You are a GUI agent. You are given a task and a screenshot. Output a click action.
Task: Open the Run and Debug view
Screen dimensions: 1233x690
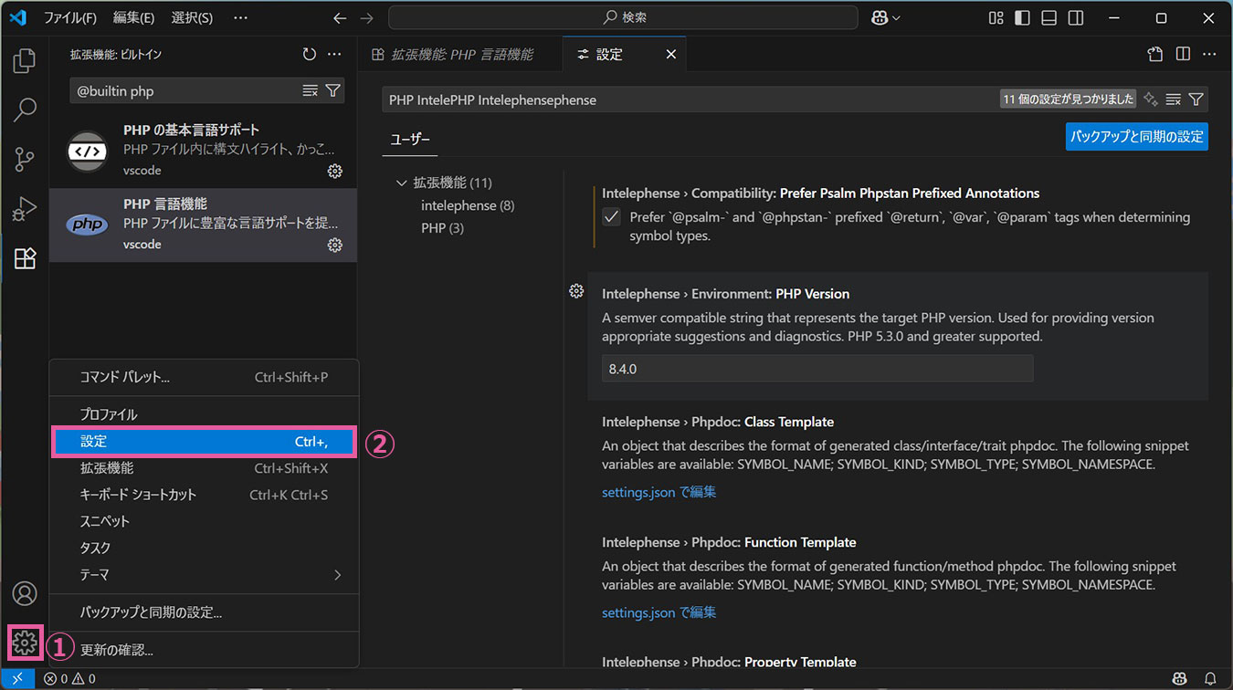(x=25, y=209)
